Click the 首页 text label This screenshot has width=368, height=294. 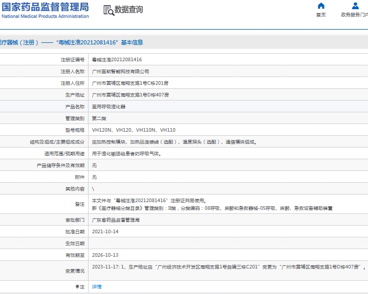coord(321,15)
